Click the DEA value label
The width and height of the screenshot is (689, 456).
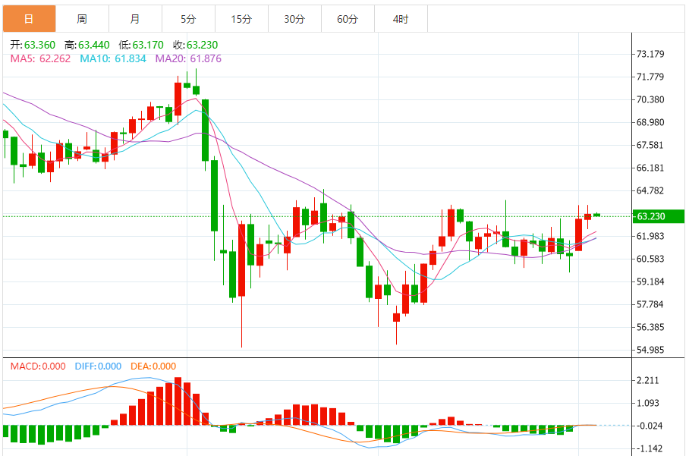pyautogui.click(x=153, y=366)
